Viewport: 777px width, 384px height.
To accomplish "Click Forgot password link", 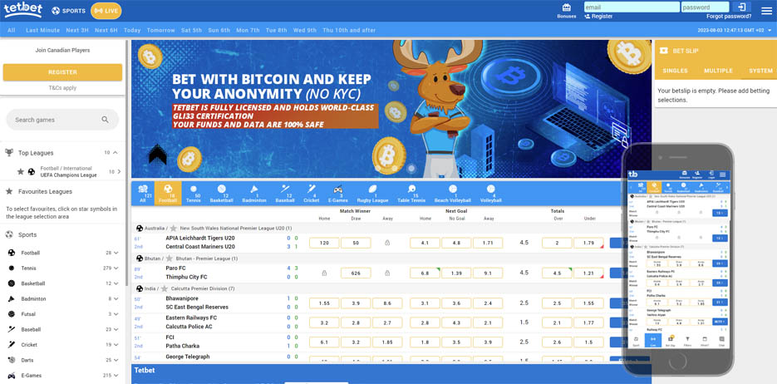I will (729, 17).
